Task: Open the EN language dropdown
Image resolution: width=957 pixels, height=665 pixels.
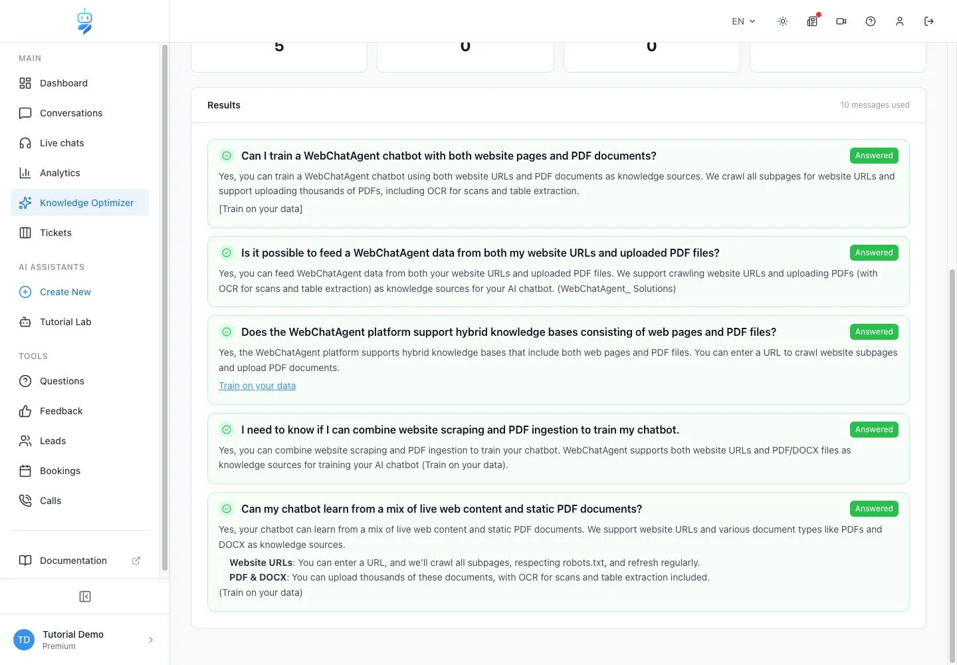Action: coord(744,21)
